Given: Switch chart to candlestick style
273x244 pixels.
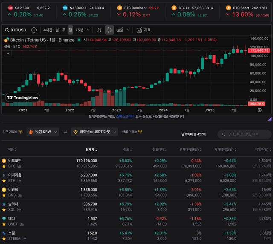Looking at the screenshot, I should [x=109, y=30].
